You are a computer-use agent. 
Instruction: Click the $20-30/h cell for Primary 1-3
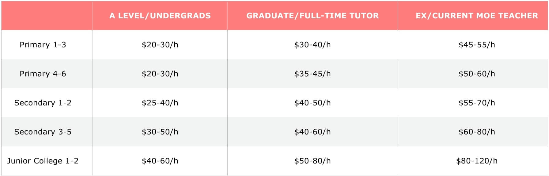[x=160, y=45]
